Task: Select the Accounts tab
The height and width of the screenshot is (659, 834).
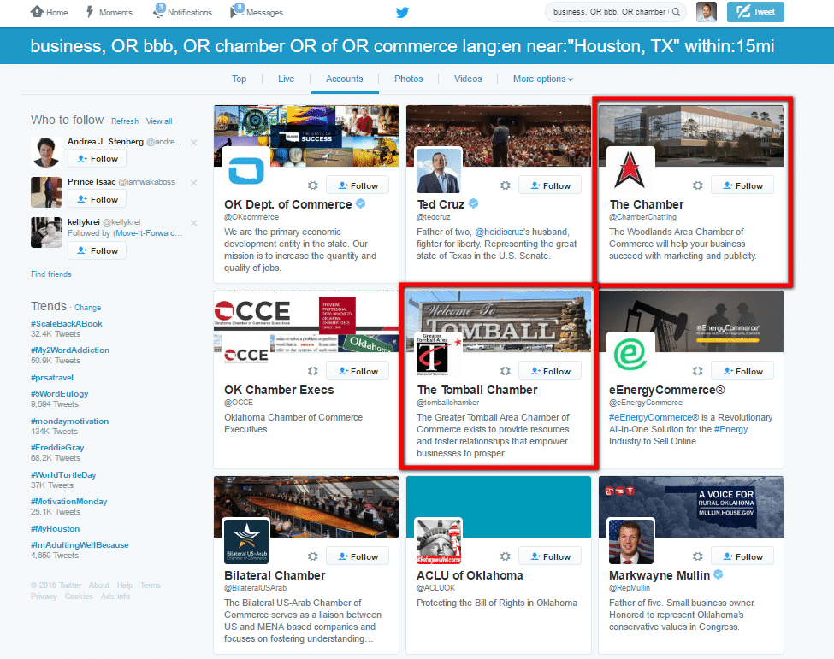Action: pos(344,79)
